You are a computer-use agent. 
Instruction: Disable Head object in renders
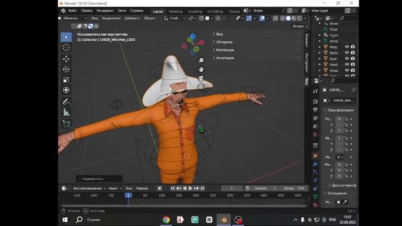[353, 64]
